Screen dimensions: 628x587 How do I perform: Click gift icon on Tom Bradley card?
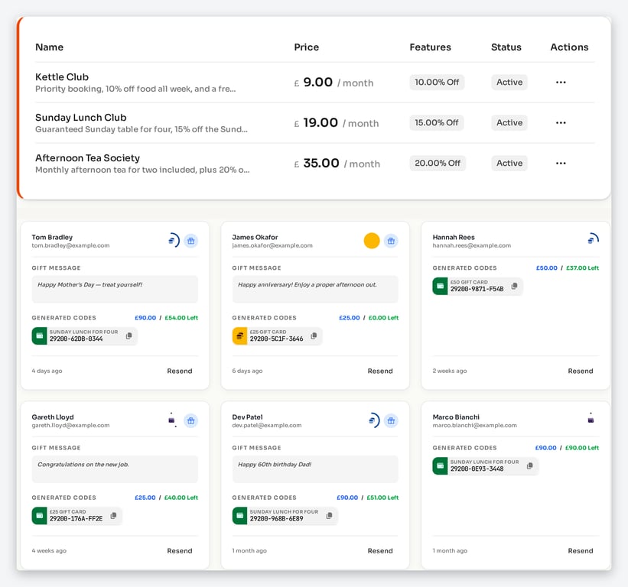click(191, 241)
